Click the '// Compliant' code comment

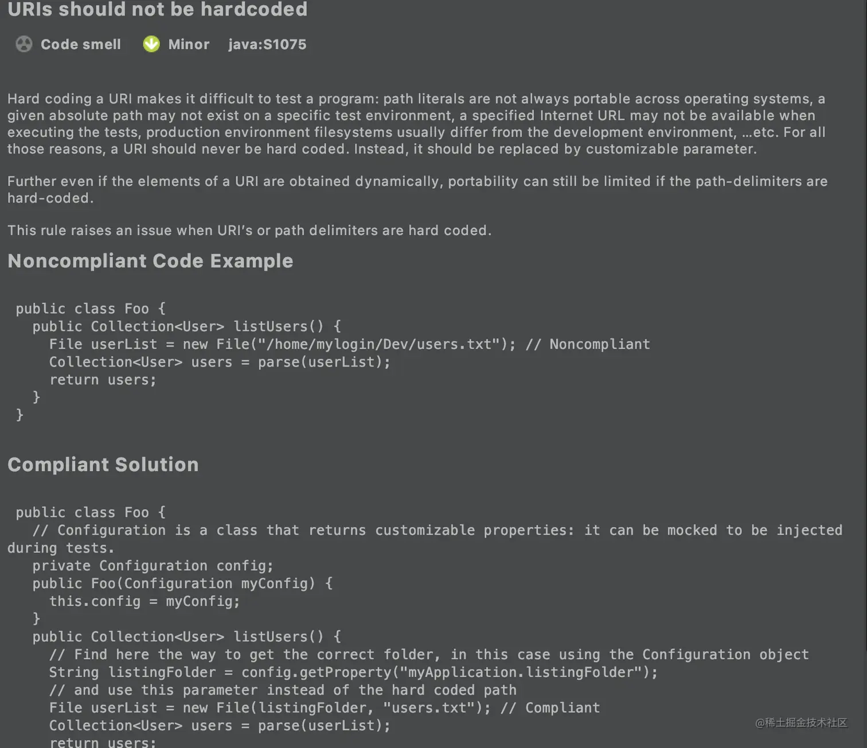[x=550, y=708]
